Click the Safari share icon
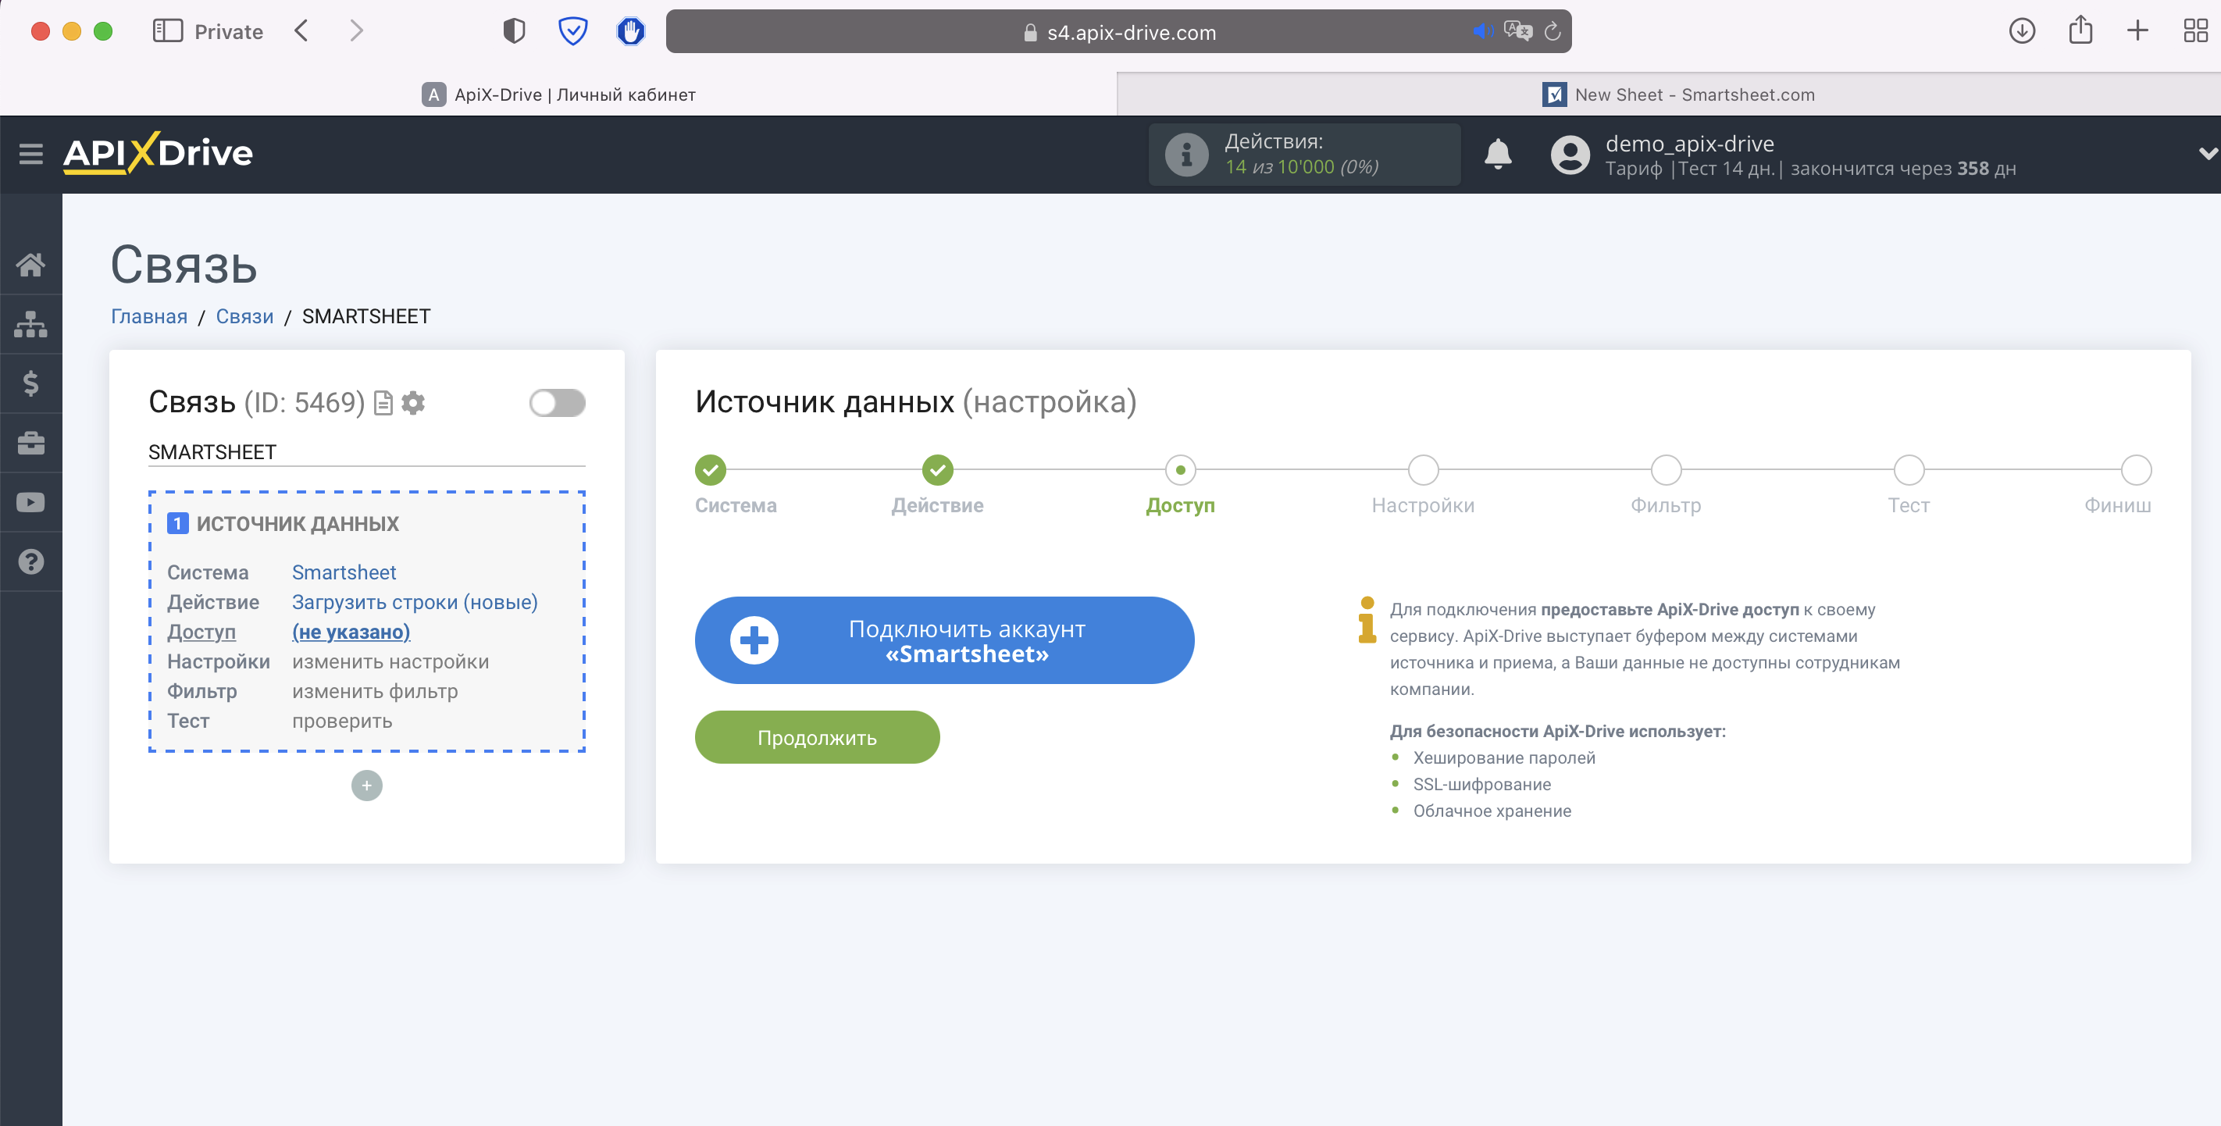This screenshot has height=1126, width=2221. click(2080, 30)
